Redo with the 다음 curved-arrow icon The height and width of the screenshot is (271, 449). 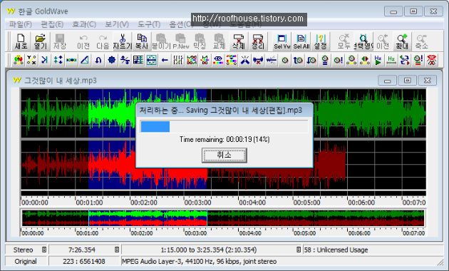pos(103,41)
